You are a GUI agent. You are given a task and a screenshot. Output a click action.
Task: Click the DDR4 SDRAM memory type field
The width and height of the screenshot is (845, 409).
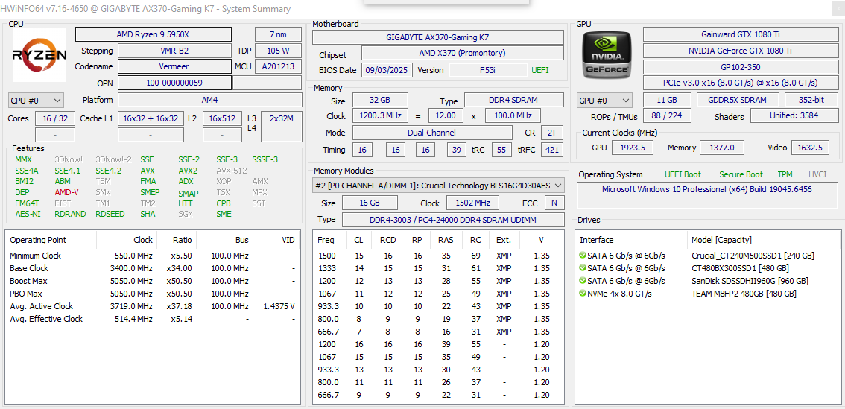pyautogui.click(x=514, y=101)
